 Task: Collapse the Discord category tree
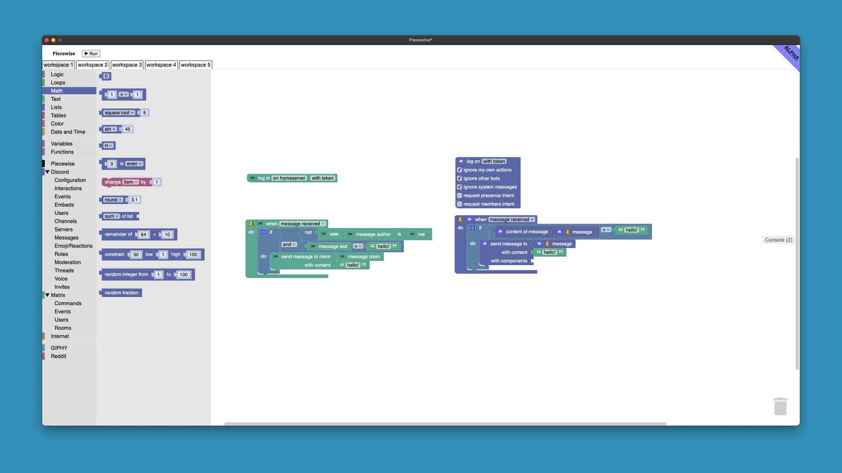coord(47,172)
